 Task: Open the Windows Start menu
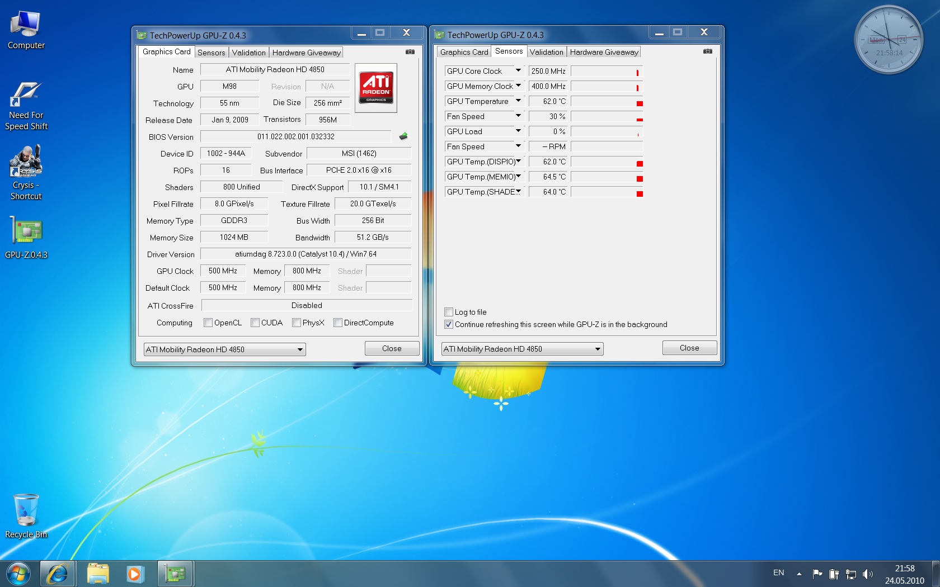[x=18, y=574]
